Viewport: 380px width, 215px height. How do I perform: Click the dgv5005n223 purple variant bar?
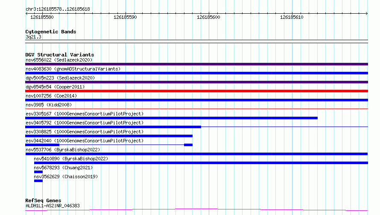coord(196,82)
